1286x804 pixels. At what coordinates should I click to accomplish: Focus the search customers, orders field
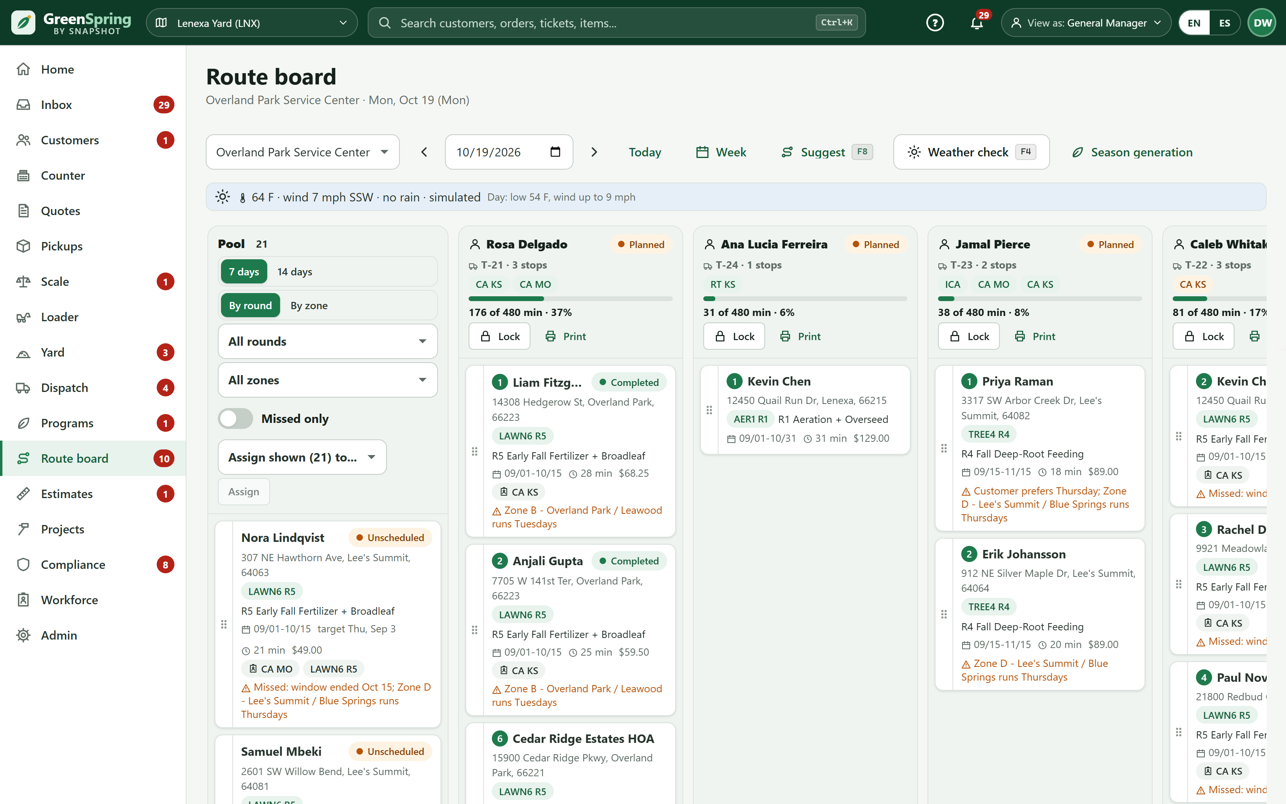point(616,23)
